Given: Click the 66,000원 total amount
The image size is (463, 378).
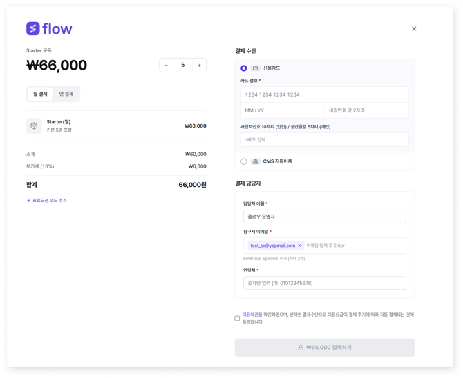Looking at the screenshot, I should [192, 185].
